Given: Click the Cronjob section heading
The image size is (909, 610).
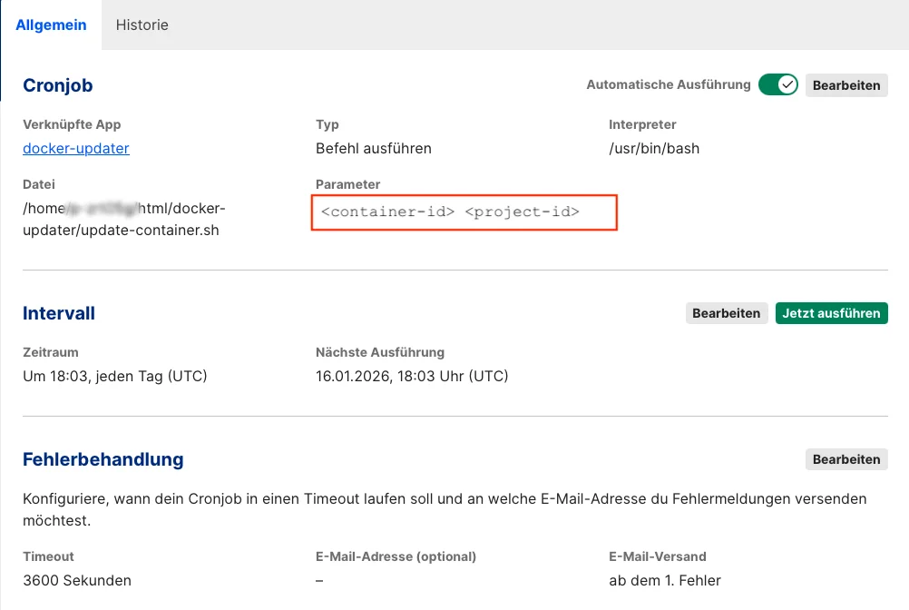Looking at the screenshot, I should 57,84.
